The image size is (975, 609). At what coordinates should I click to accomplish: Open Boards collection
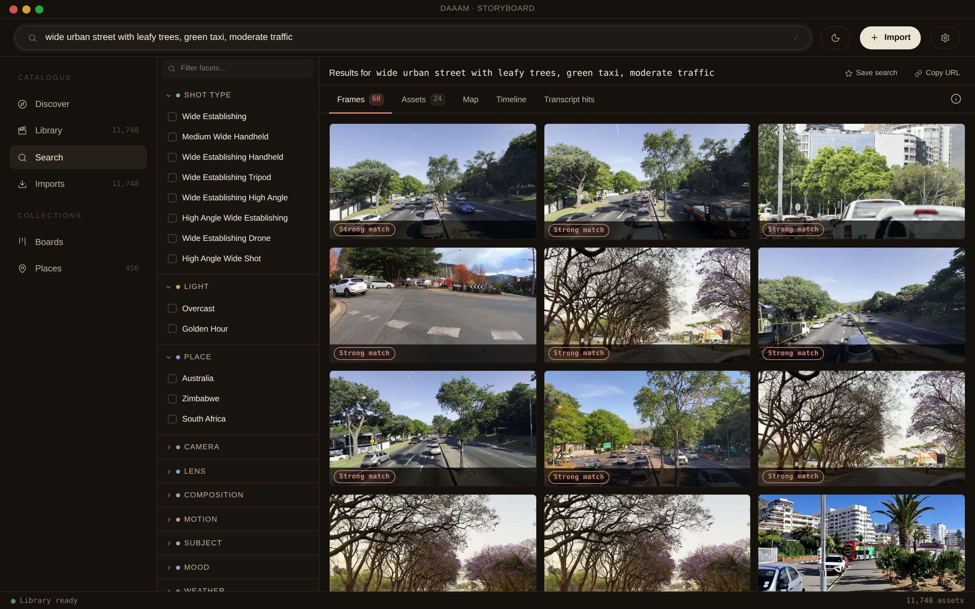point(78,242)
